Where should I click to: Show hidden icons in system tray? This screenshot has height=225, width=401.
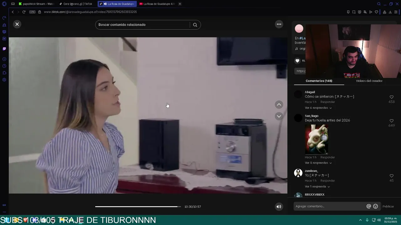360,220
